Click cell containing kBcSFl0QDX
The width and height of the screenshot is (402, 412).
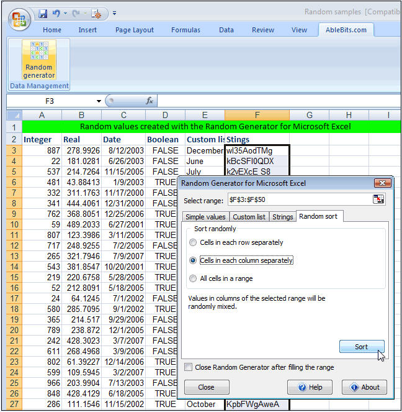click(x=257, y=161)
